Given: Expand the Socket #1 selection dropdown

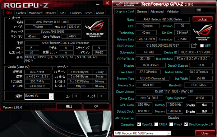Looking at the screenshot, I should (x=51, y=96).
